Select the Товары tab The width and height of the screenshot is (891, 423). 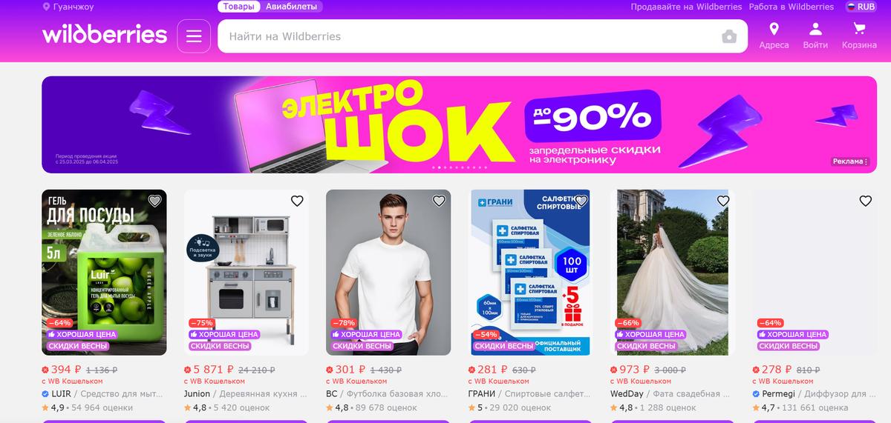coord(238,7)
